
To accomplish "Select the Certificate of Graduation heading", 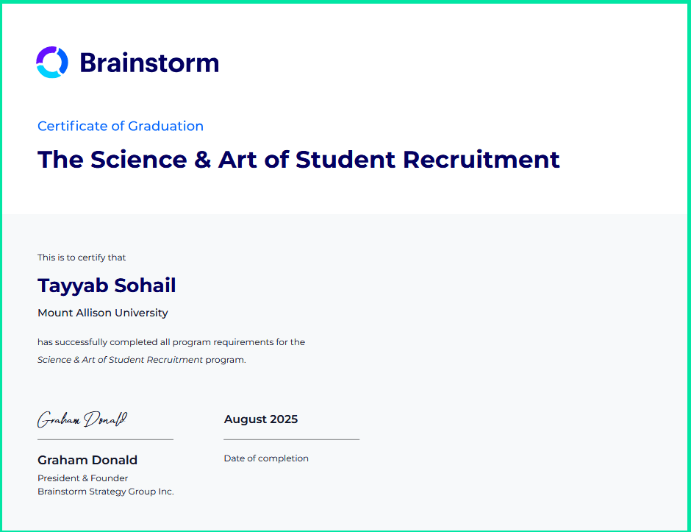I will 121,126.
